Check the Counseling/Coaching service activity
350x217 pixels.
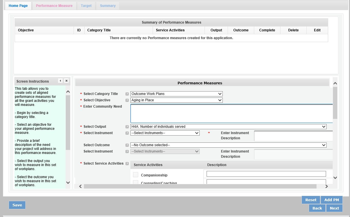pos(136,182)
